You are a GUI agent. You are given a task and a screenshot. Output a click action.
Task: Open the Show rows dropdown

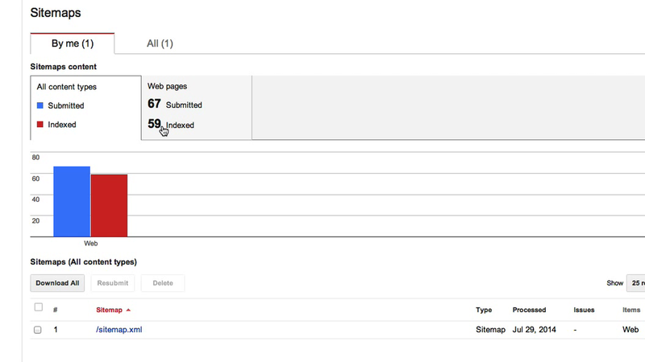click(636, 283)
